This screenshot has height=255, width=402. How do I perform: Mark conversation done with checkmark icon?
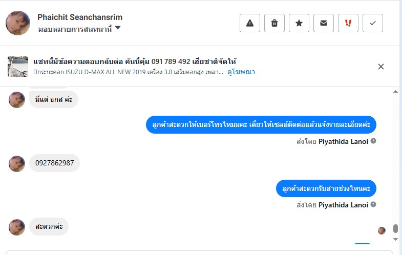click(373, 23)
